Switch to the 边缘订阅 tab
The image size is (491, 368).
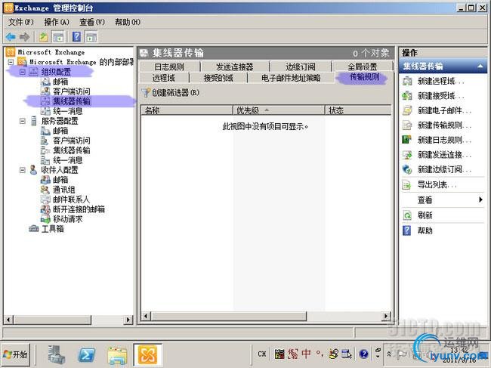tap(301, 66)
